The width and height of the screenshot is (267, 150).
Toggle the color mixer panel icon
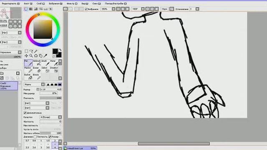(x=41, y=9)
